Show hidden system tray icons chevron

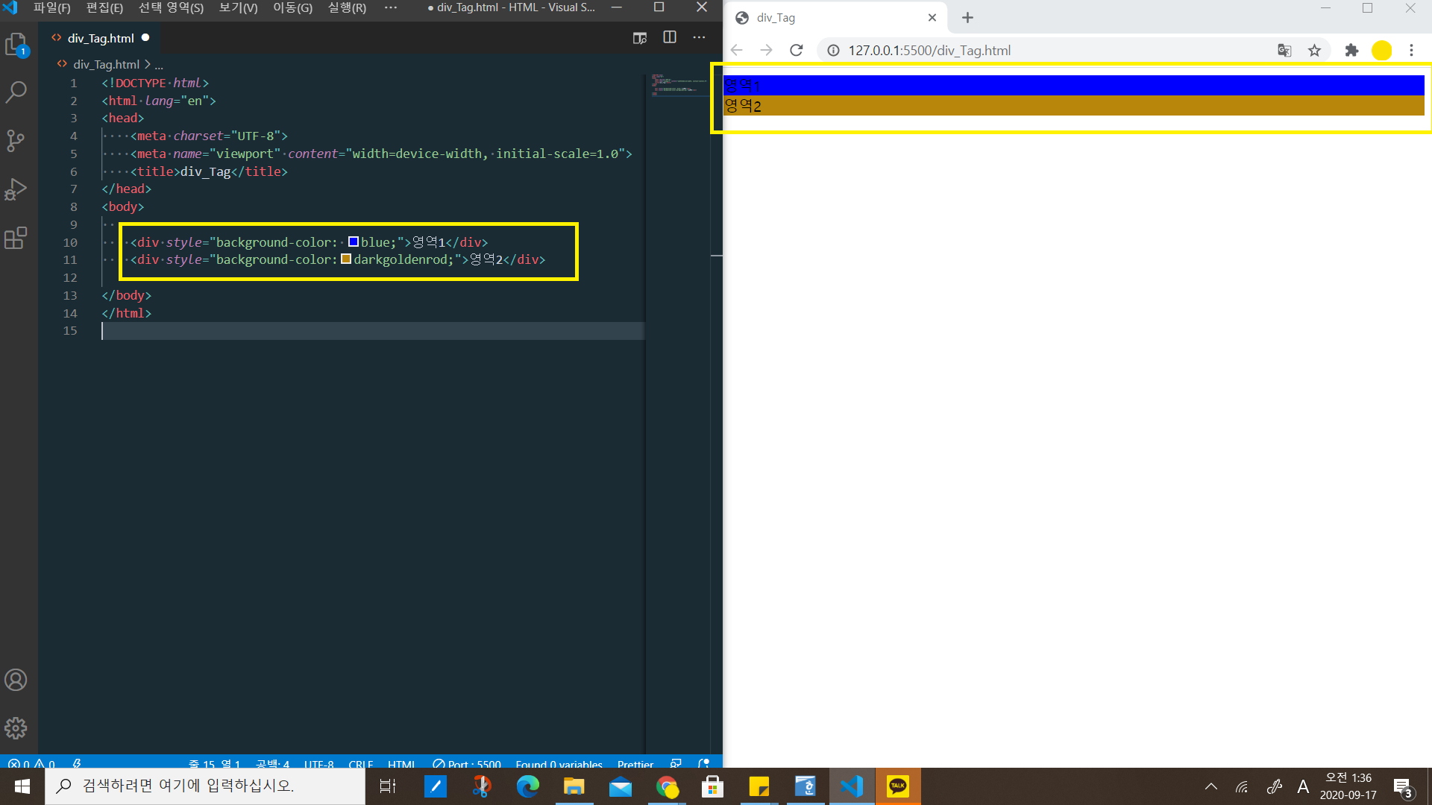click(1211, 786)
